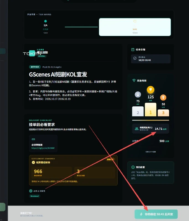Click the 你的档位 58:41 后开放 button
Viewport: 189px width, 221px height.
[156, 214]
